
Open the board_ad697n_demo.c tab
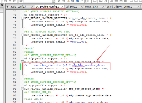[119, 7]
